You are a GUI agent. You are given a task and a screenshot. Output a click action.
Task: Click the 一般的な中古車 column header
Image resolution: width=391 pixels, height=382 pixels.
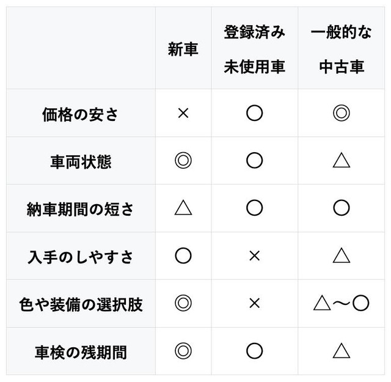click(342, 50)
